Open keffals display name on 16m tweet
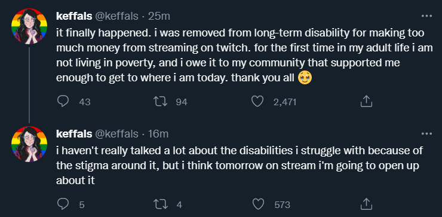 [x=74, y=134]
